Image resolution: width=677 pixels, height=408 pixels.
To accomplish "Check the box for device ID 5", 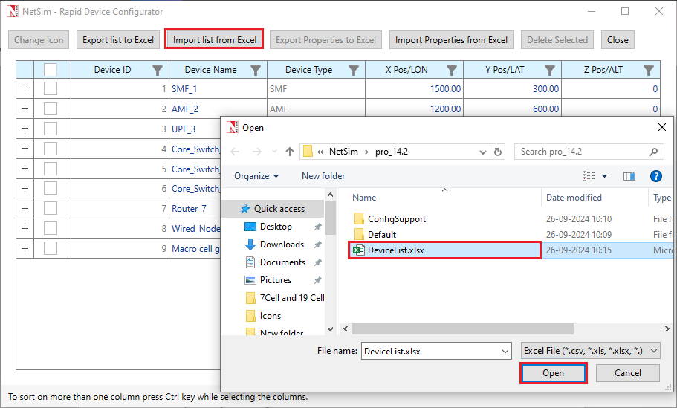I will coord(51,169).
